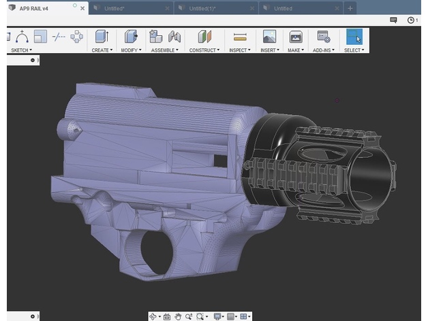Click the Create extrude tool icon

click(102, 37)
